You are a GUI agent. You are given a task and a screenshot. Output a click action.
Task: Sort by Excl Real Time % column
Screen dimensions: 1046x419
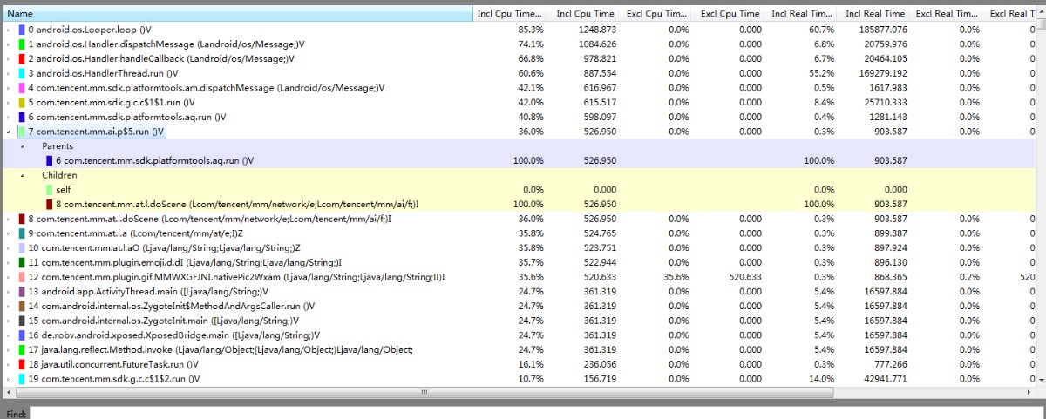click(x=945, y=14)
